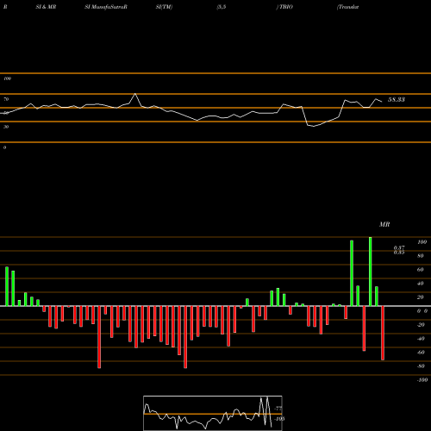Click the MR axis label -20
Viewport: 431px width, 431px height.
421,325
